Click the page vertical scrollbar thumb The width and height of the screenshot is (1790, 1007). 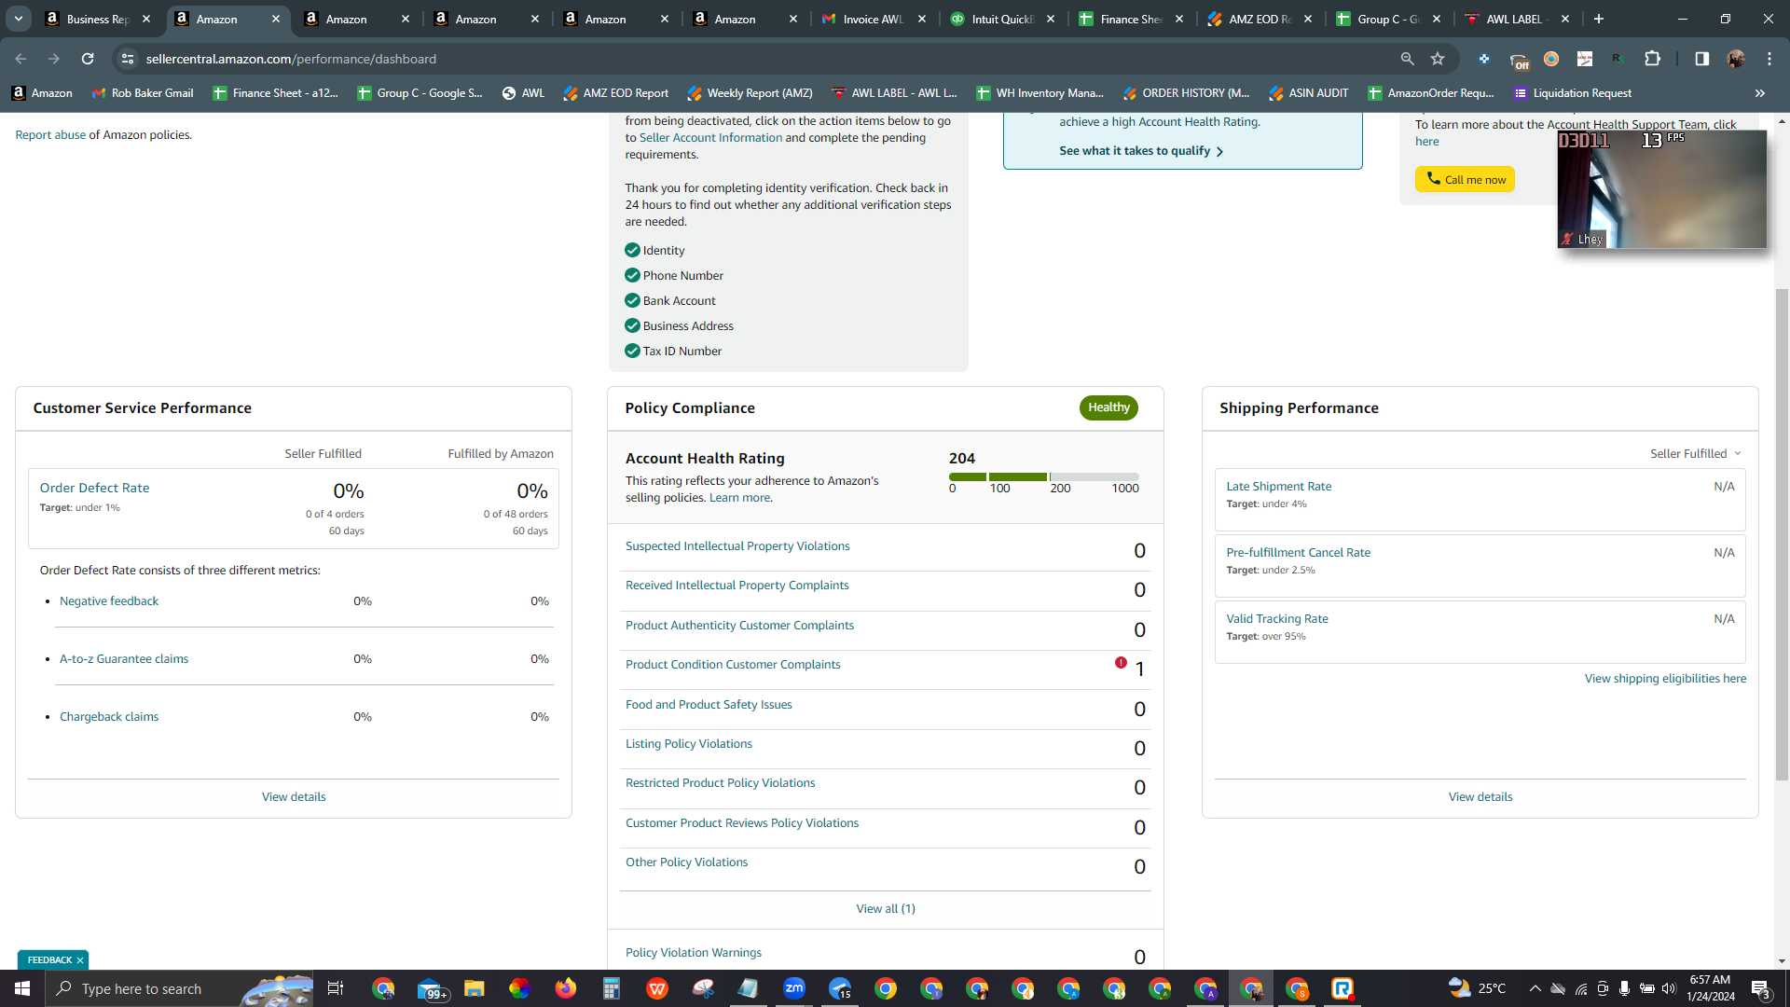click(1782, 534)
